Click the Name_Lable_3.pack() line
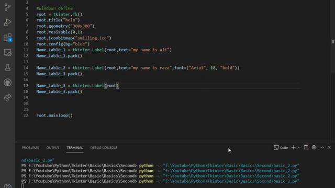335x188 pixels. click(59, 91)
